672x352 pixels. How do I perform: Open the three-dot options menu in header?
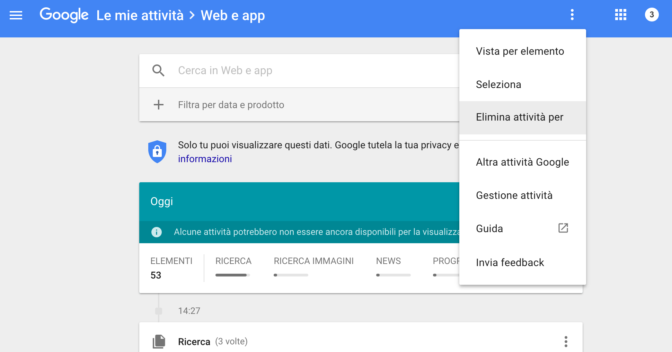click(572, 15)
